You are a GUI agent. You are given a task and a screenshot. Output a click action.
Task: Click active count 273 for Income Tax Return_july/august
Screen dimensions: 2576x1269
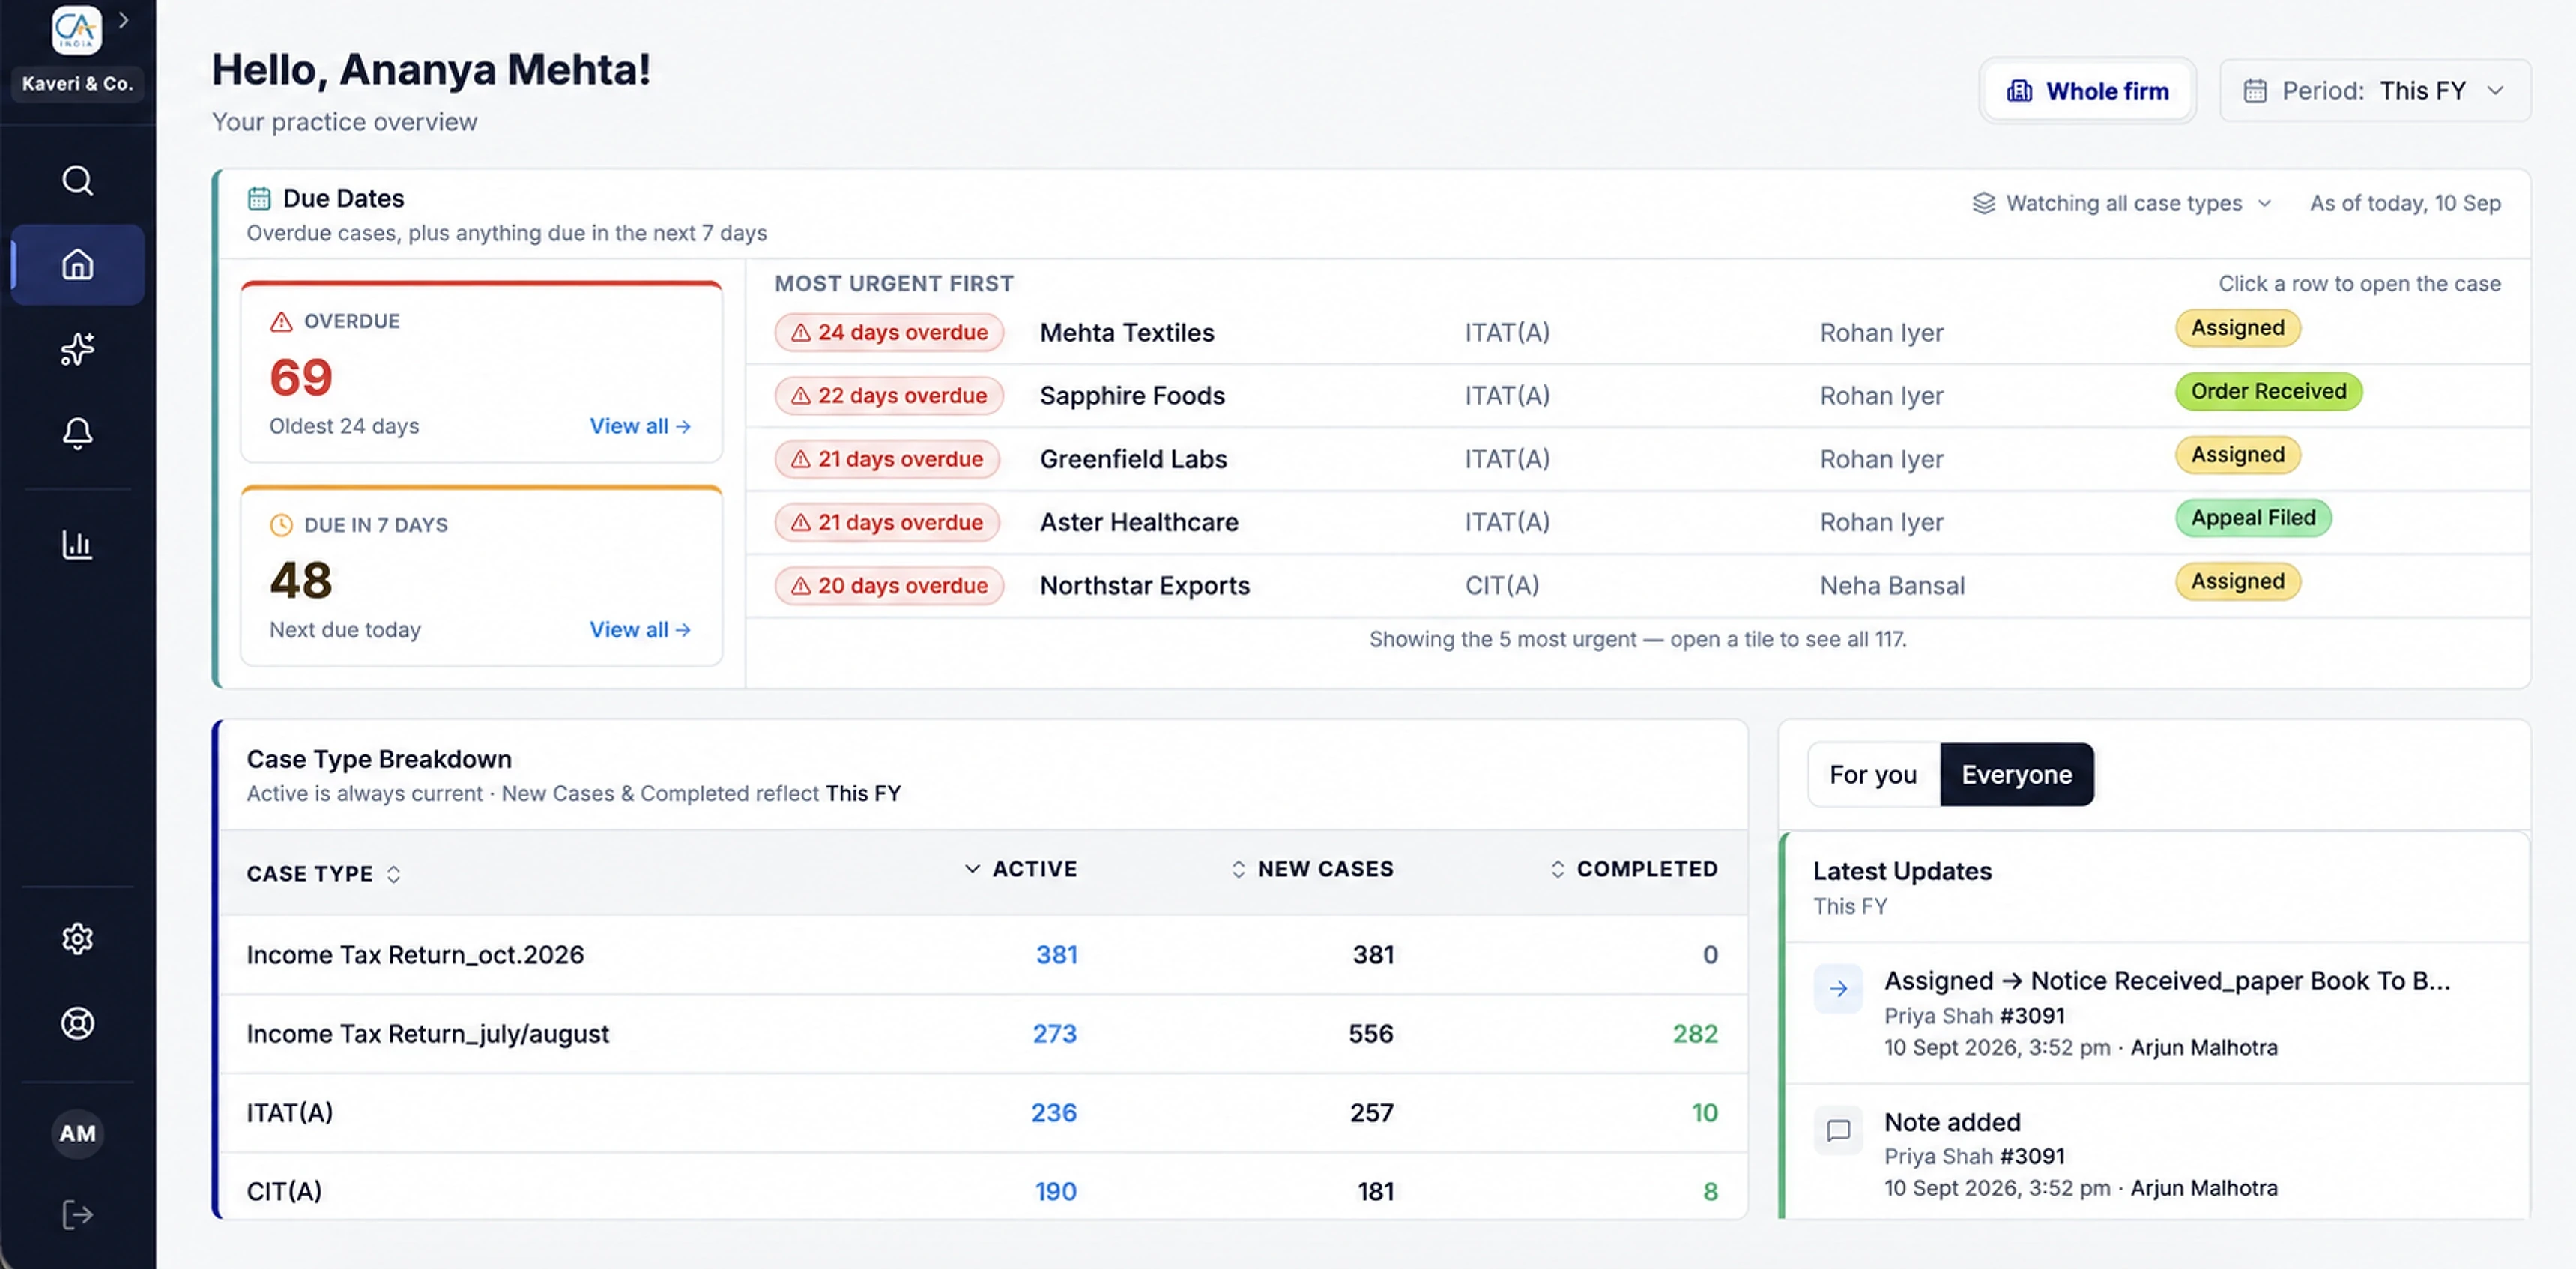point(1054,1033)
